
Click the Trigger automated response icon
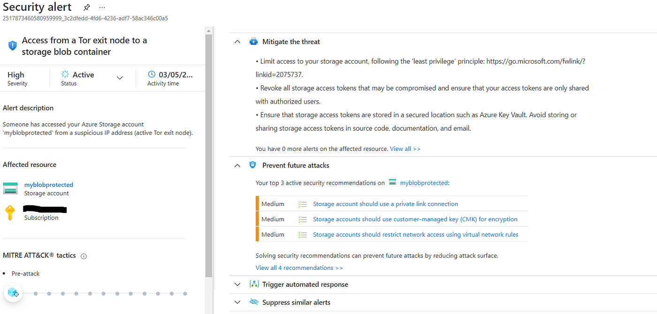(254, 284)
